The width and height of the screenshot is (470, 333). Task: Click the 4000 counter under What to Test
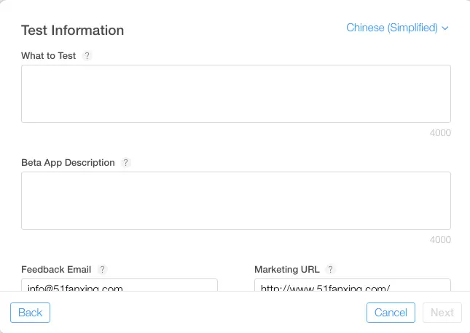click(x=440, y=133)
